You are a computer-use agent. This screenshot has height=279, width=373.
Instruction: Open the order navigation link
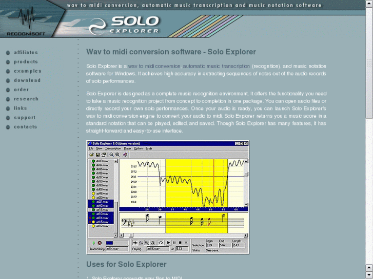click(x=21, y=90)
